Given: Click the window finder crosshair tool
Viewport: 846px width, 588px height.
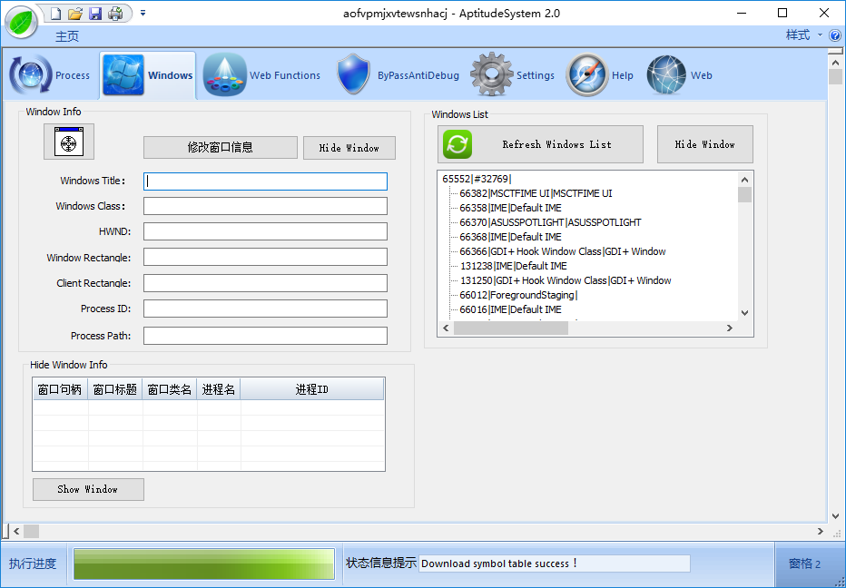Looking at the screenshot, I should pyautogui.click(x=69, y=142).
